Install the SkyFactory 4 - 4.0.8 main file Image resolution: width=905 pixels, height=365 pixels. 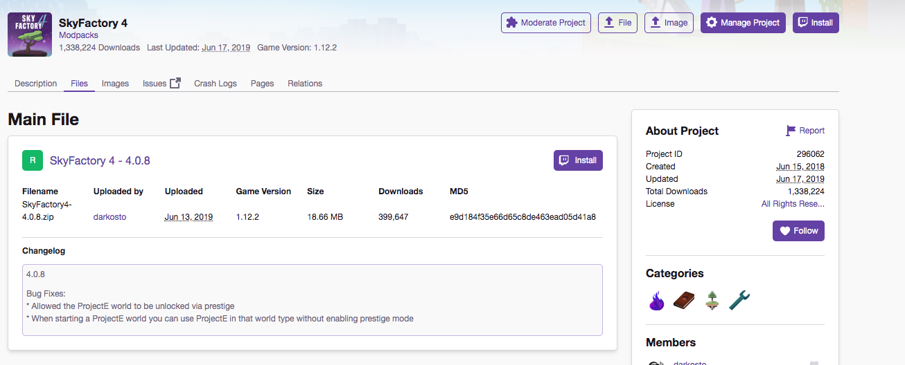click(x=578, y=160)
